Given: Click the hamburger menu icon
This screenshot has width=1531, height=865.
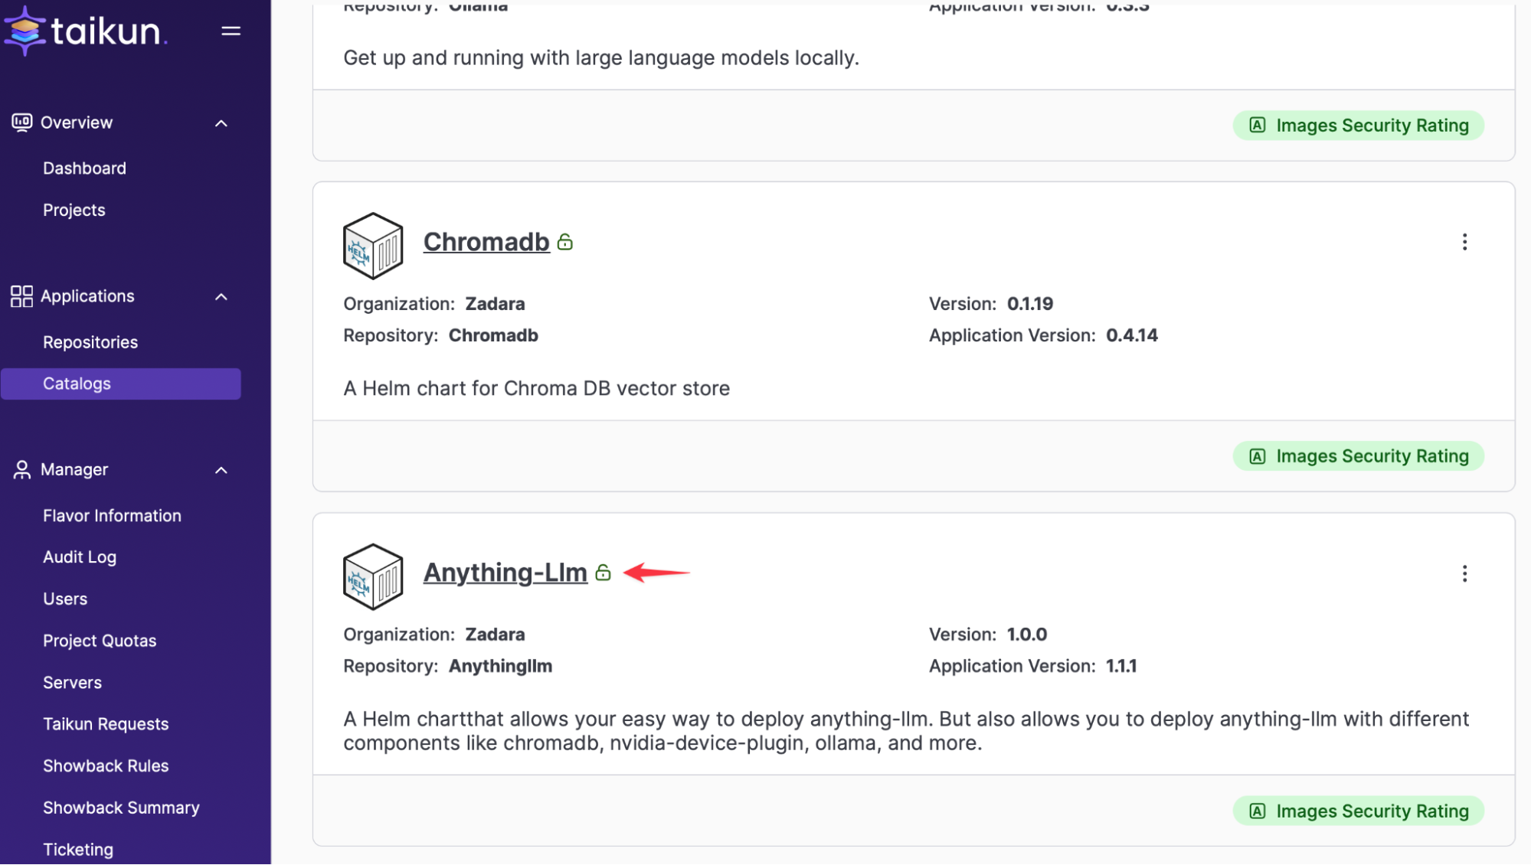Looking at the screenshot, I should [x=231, y=31].
